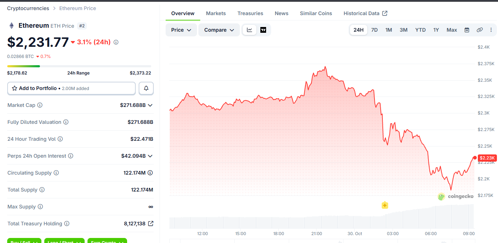Click the 24h Range progress bar
Image resolution: width=498 pixels, height=243 pixels.
tap(79, 66)
